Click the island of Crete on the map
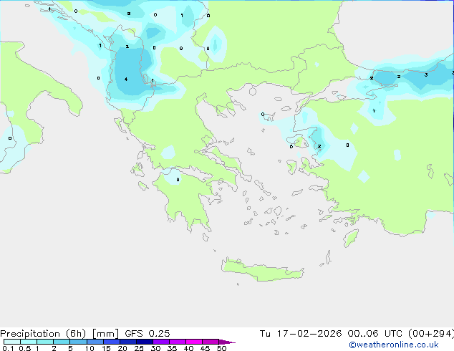Image resolution: width=454 pixels, height=351 pixels. pyautogui.click(x=262, y=269)
